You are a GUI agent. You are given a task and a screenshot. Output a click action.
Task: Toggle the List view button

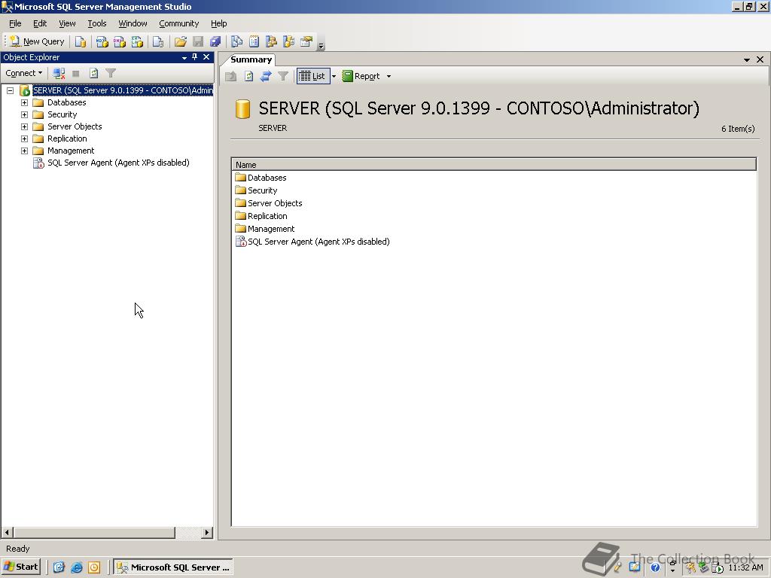point(312,76)
